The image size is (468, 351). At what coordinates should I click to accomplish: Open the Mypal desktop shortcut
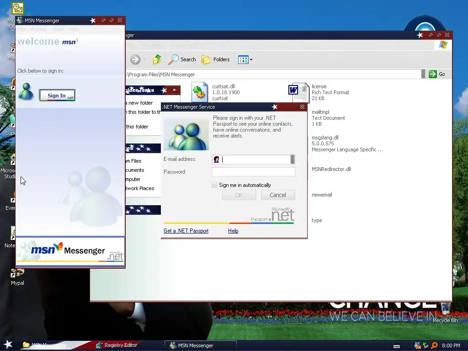click(17, 277)
